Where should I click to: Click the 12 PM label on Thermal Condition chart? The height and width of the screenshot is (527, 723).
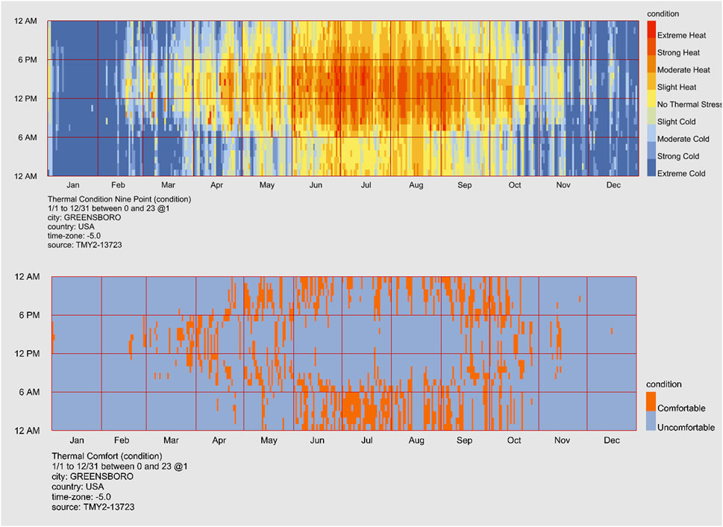tap(25, 99)
